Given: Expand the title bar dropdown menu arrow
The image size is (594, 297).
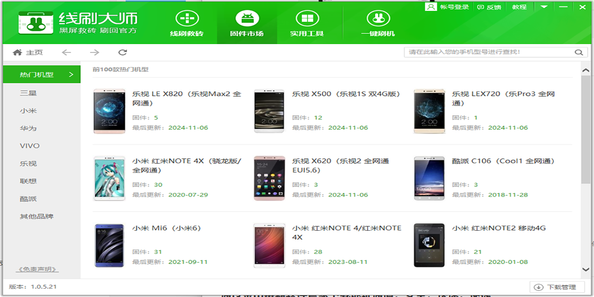Looking at the screenshot, I should point(544,7).
